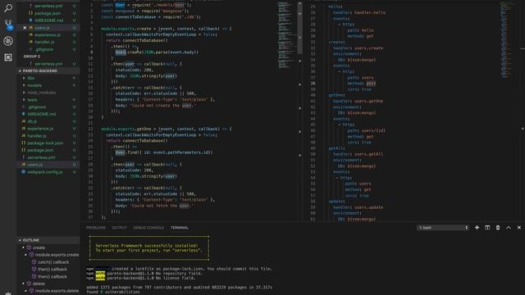Open the Extensions view
This screenshot has height=295, width=525.
tap(8, 57)
